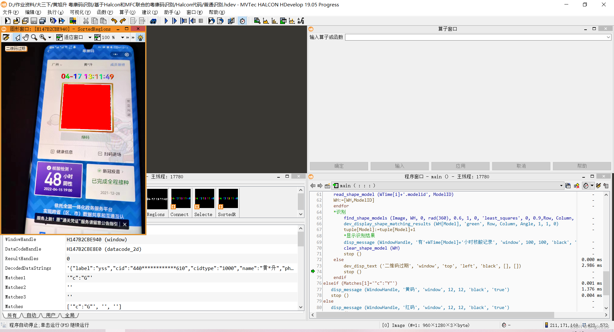Image resolution: width=614 pixels, height=332 pixels.
Task: Toggle the light bulb icon in graphics window
Action: (x=140, y=37)
